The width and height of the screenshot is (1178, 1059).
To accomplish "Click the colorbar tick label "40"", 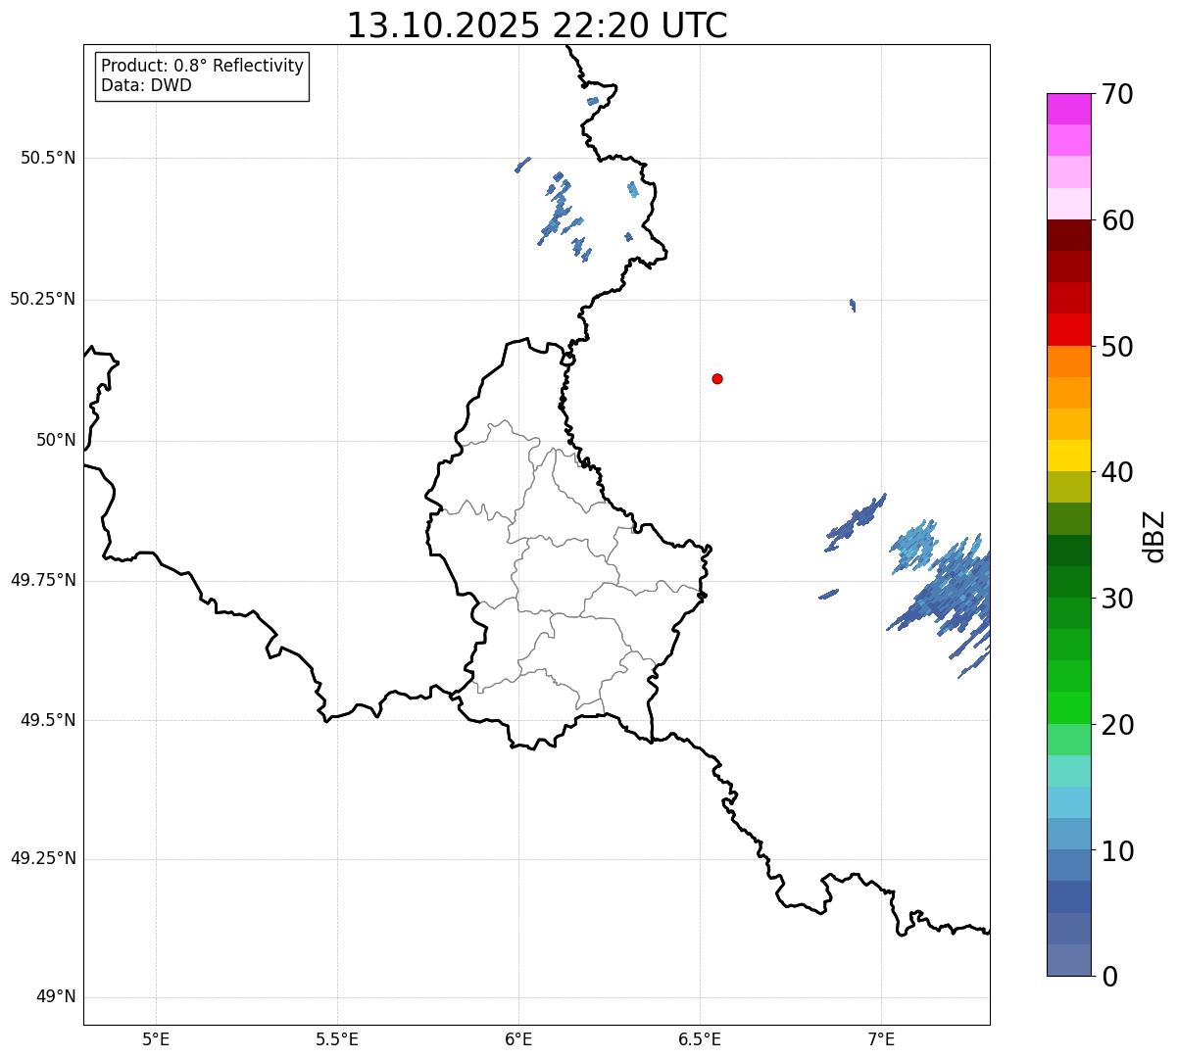I will (1117, 472).
